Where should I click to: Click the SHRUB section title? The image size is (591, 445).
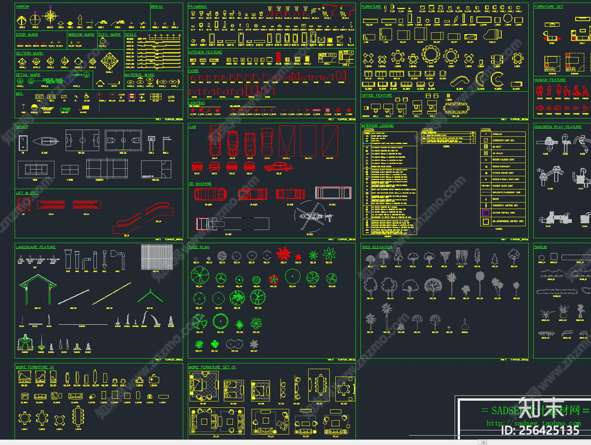pyautogui.click(x=541, y=247)
